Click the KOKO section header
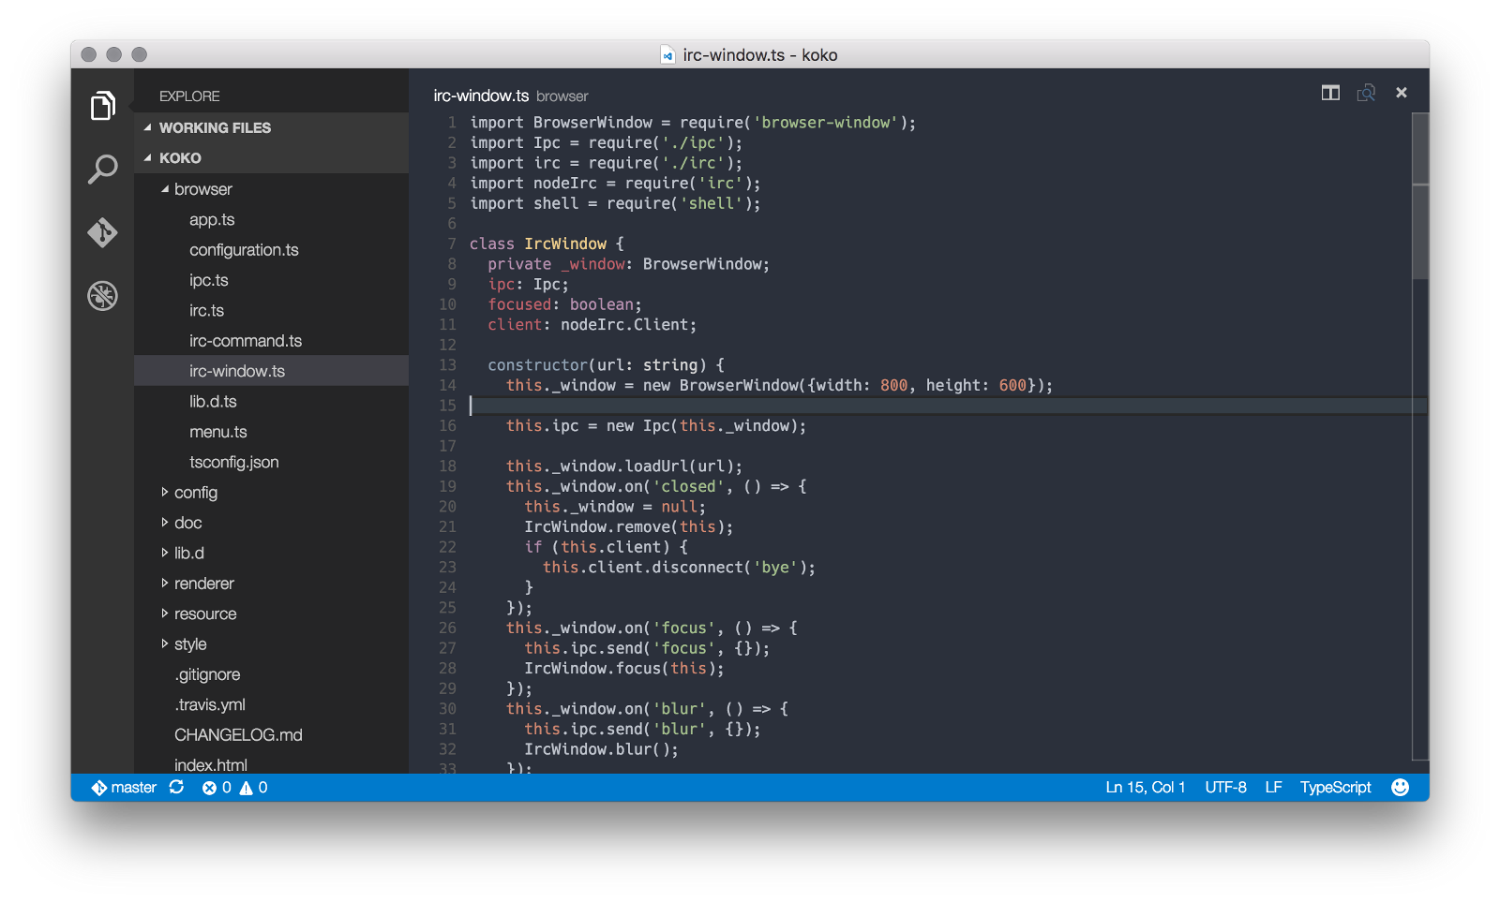 click(x=178, y=157)
